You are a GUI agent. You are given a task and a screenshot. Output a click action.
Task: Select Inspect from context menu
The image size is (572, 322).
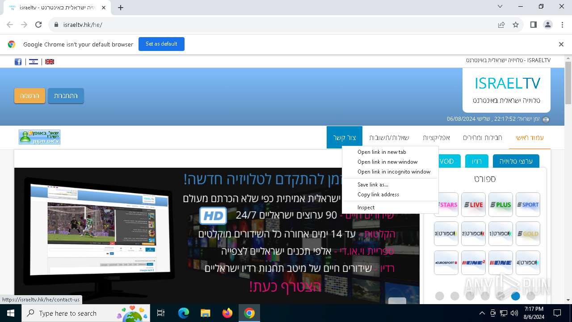tap(390, 208)
